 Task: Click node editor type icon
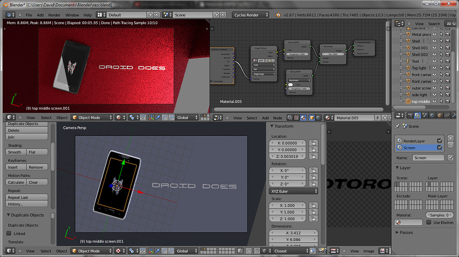(x=217, y=118)
